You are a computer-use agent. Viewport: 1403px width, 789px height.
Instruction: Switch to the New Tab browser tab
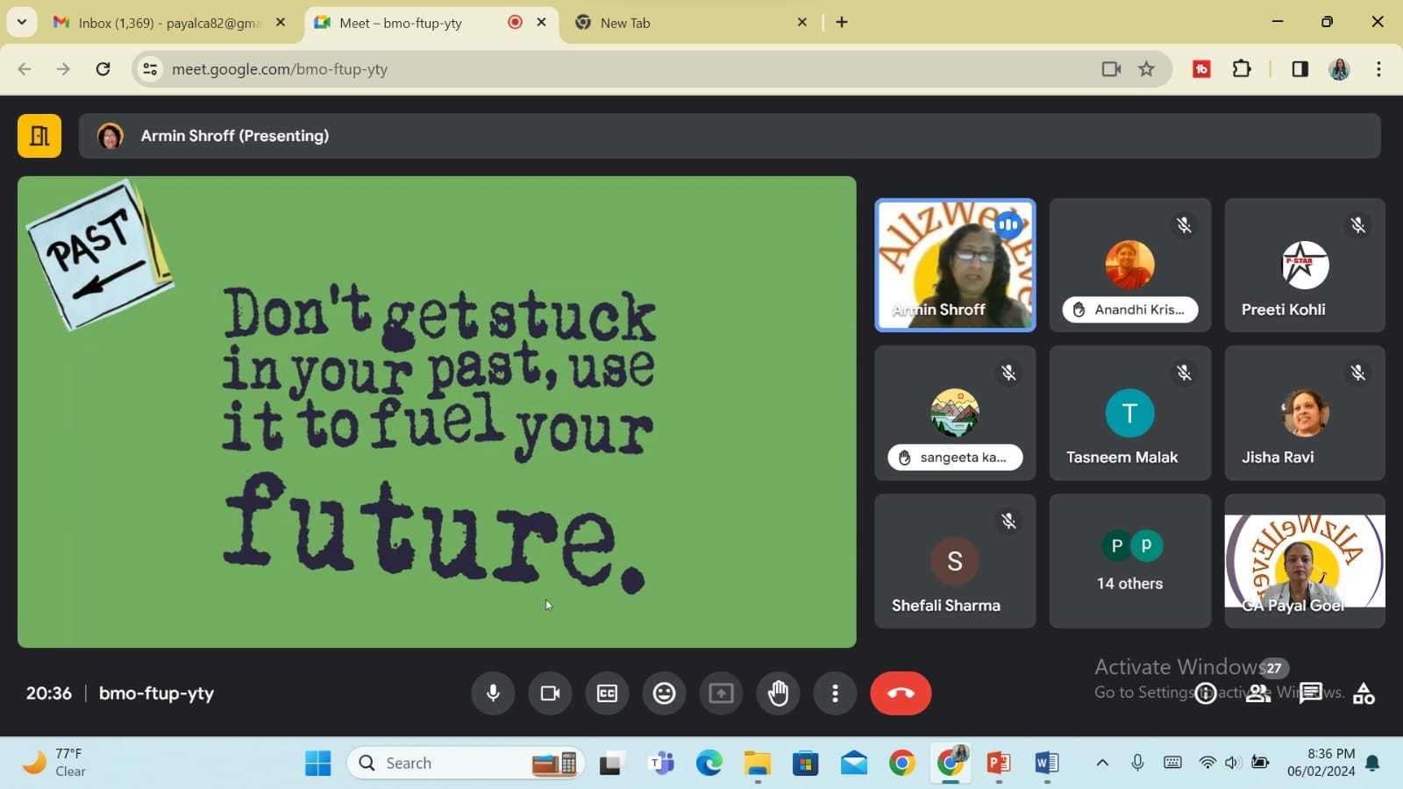(x=690, y=23)
